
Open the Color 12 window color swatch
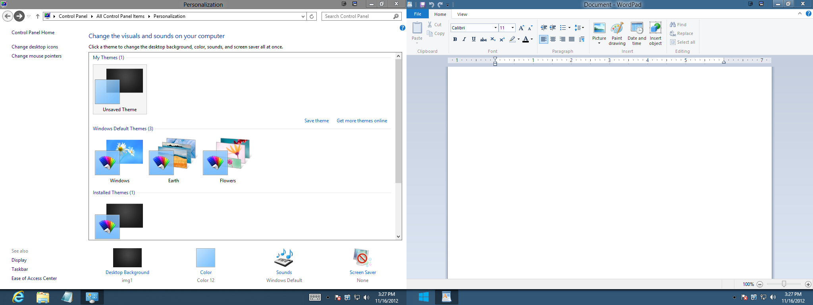[x=206, y=258]
